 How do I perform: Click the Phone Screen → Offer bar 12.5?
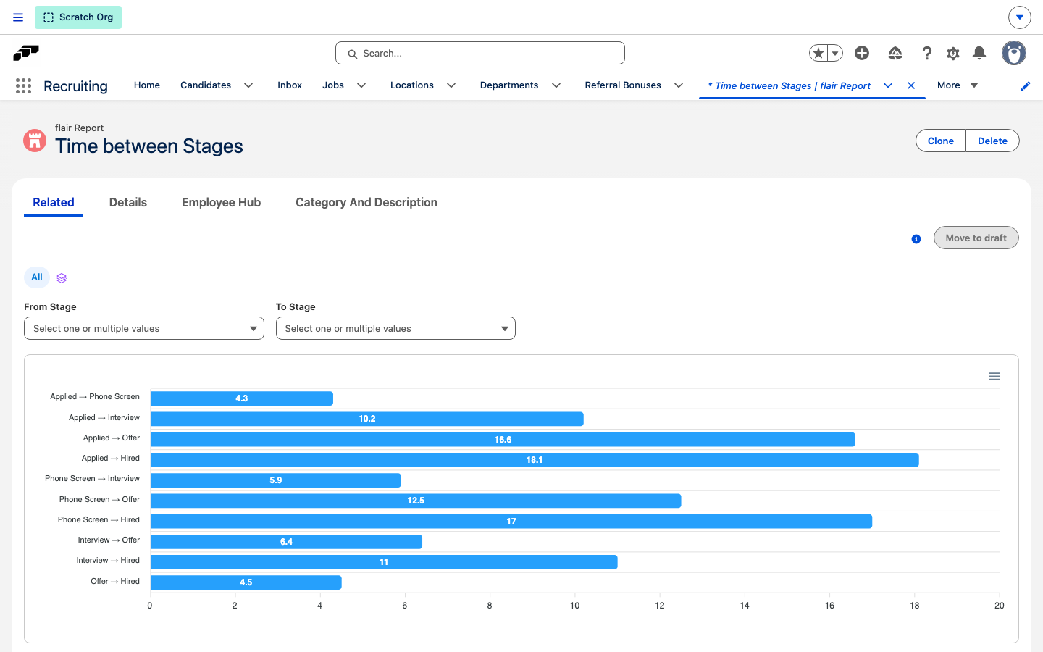point(416,501)
